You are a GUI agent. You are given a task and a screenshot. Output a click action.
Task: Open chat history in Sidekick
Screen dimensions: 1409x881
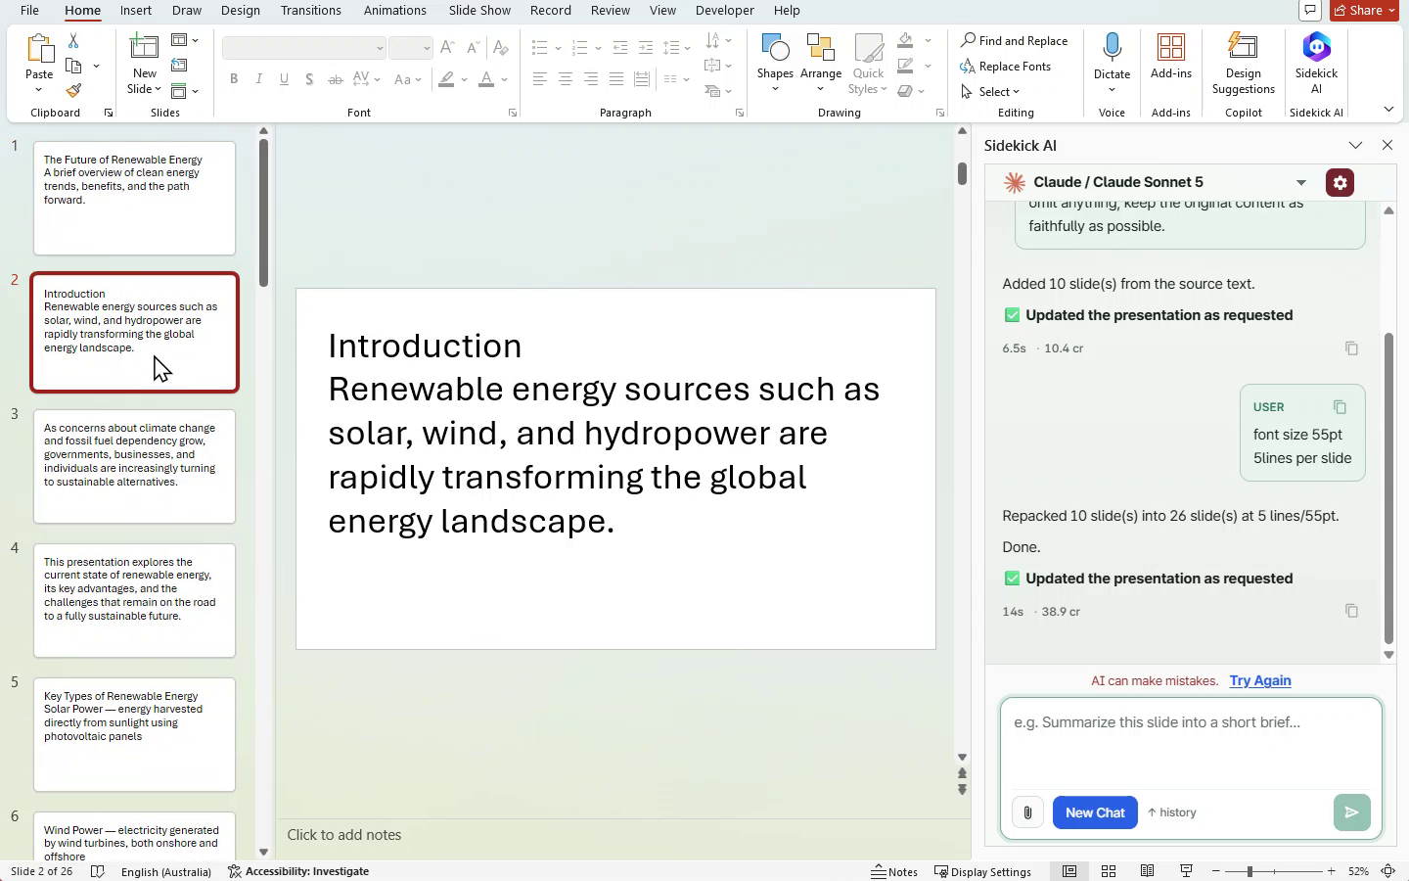(x=1172, y=812)
